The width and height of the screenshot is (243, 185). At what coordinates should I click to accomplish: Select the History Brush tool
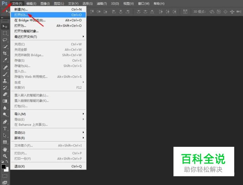tap(5, 88)
